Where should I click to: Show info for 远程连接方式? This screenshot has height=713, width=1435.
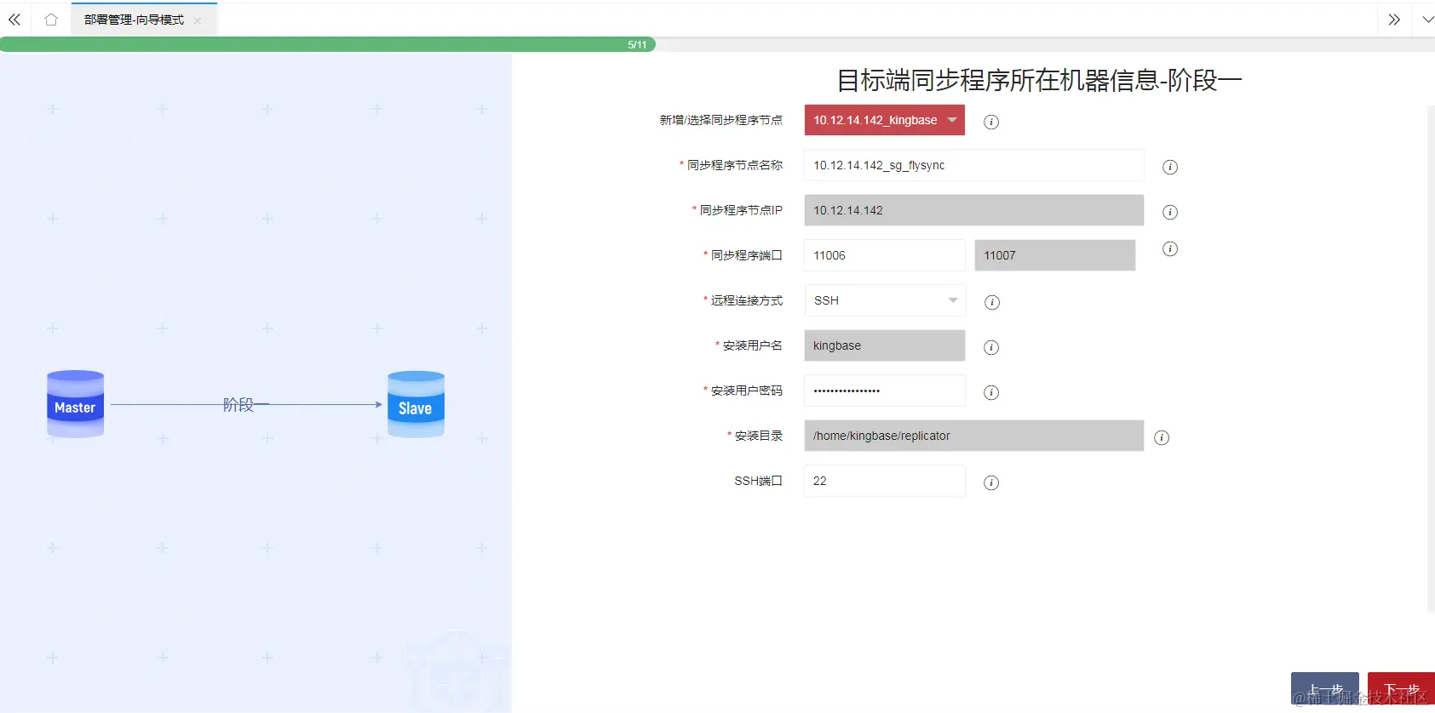(x=991, y=302)
